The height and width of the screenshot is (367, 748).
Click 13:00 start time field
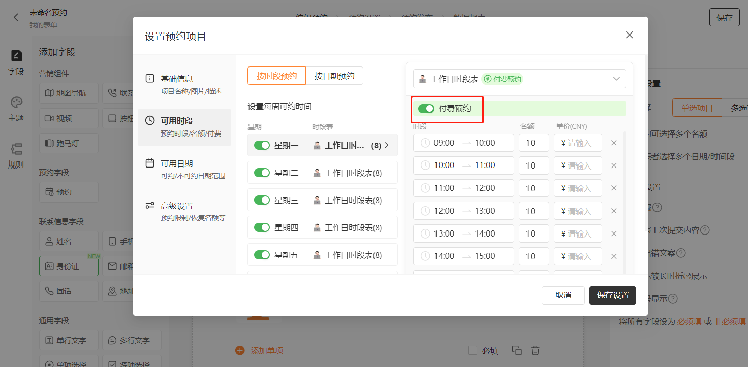[x=444, y=233]
